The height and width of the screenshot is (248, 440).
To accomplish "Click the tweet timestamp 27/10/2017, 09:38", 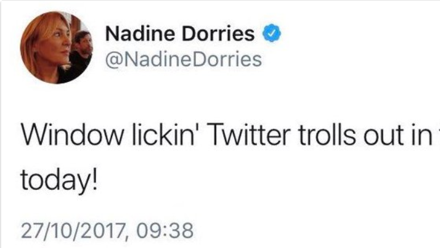I will tap(107, 231).
